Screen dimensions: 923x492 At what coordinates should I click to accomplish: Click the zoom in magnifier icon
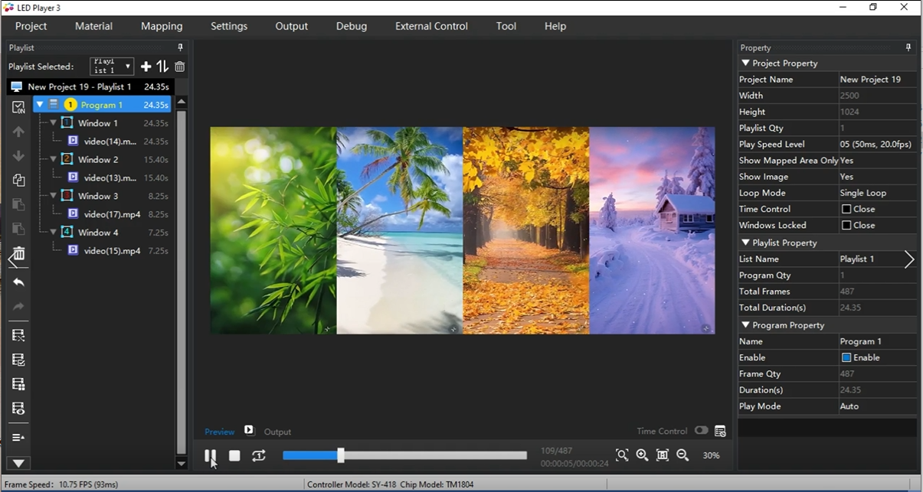[642, 455]
